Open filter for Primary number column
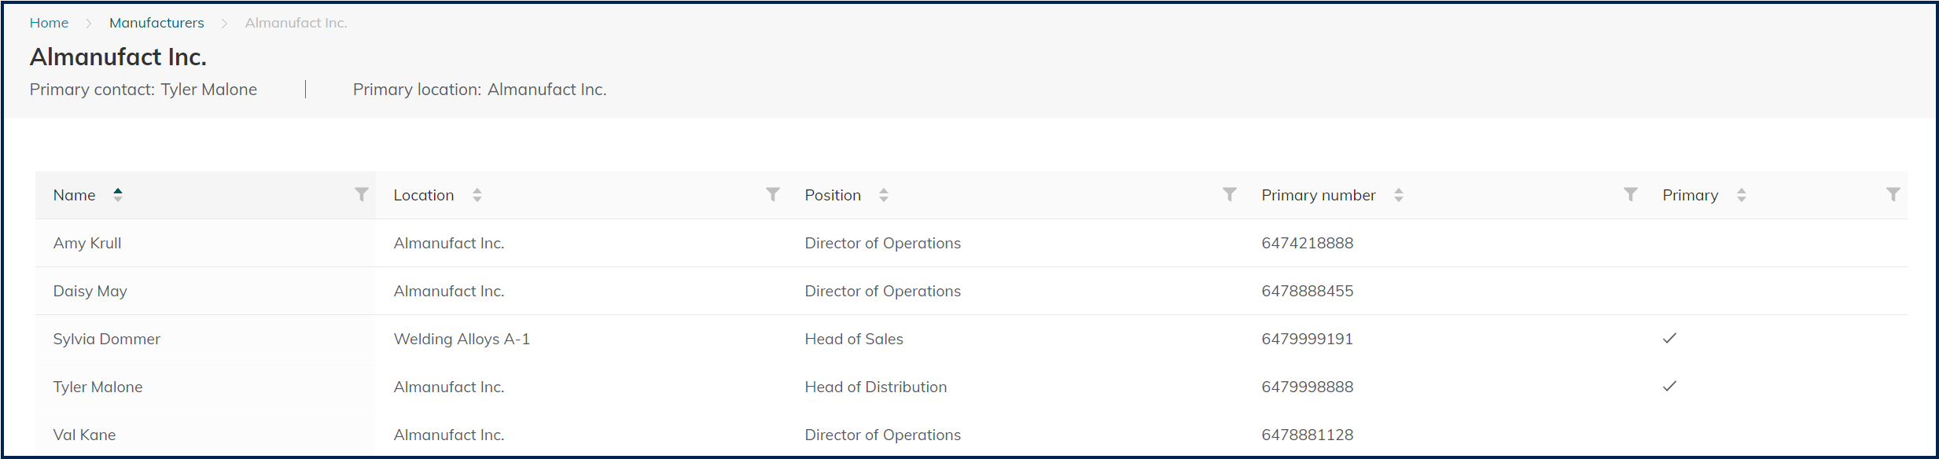 [1631, 194]
